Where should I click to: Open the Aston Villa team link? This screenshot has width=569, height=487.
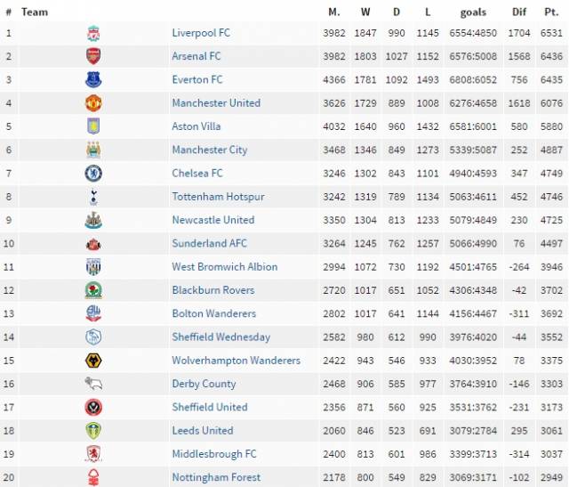click(x=196, y=126)
